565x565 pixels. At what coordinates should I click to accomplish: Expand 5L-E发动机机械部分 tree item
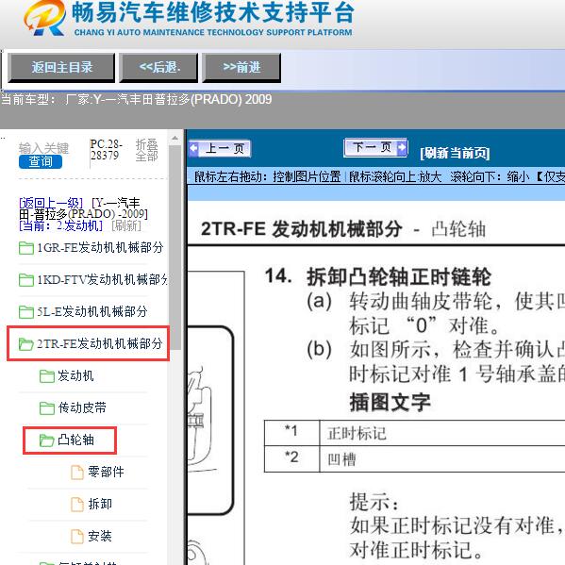(92, 311)
